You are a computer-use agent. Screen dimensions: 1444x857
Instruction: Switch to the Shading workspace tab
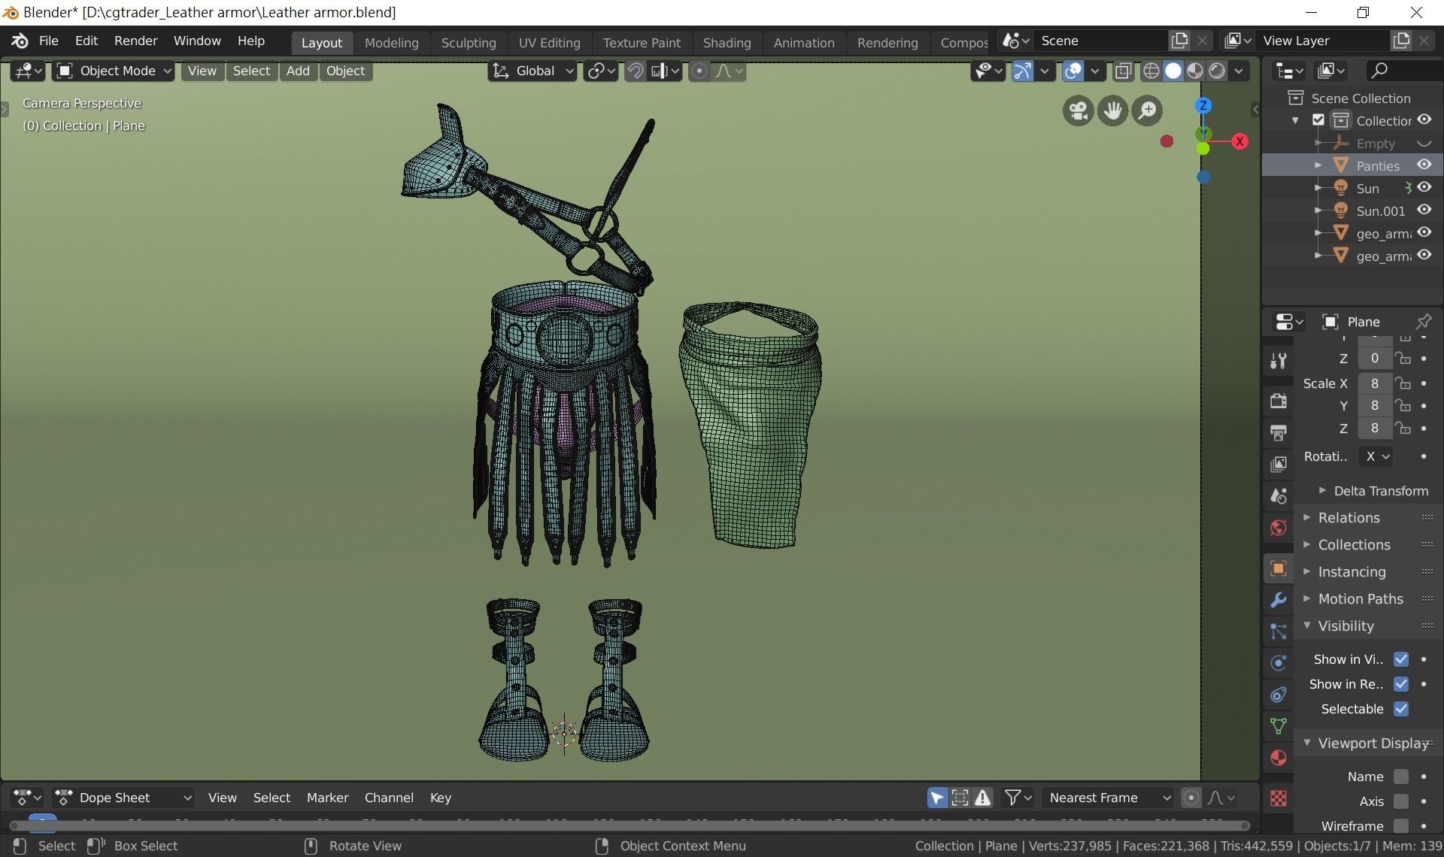click(x=727, y=43)
